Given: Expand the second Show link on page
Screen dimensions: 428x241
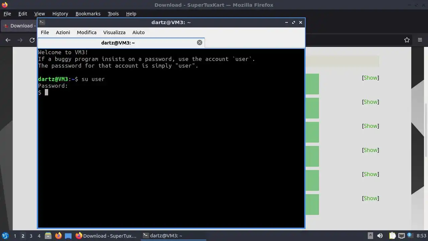Looking at the screenshot, I should tap(370, 102).
